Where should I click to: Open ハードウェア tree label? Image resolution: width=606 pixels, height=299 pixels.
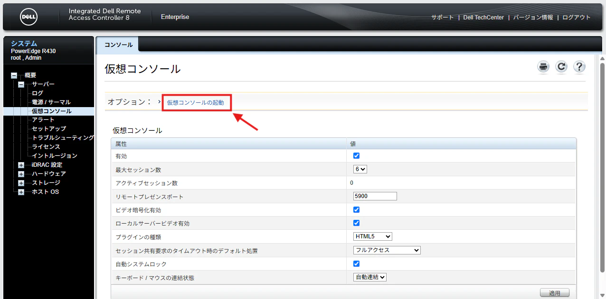49,174
